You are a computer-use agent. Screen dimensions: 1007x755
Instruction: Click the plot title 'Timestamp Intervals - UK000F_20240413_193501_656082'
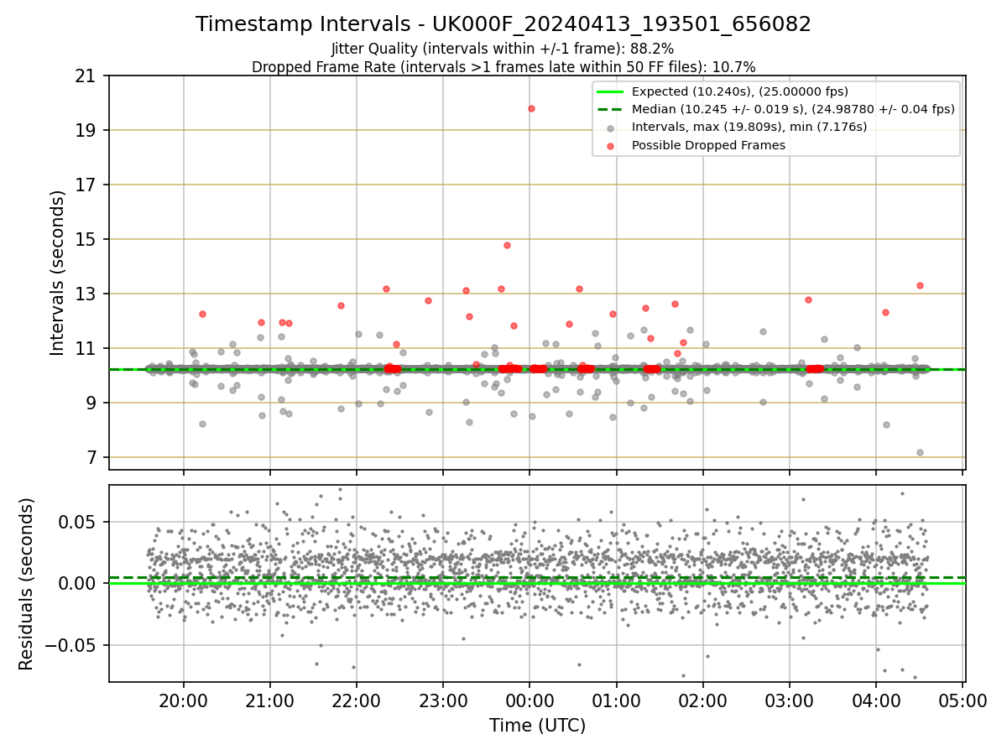pos(503,24)
